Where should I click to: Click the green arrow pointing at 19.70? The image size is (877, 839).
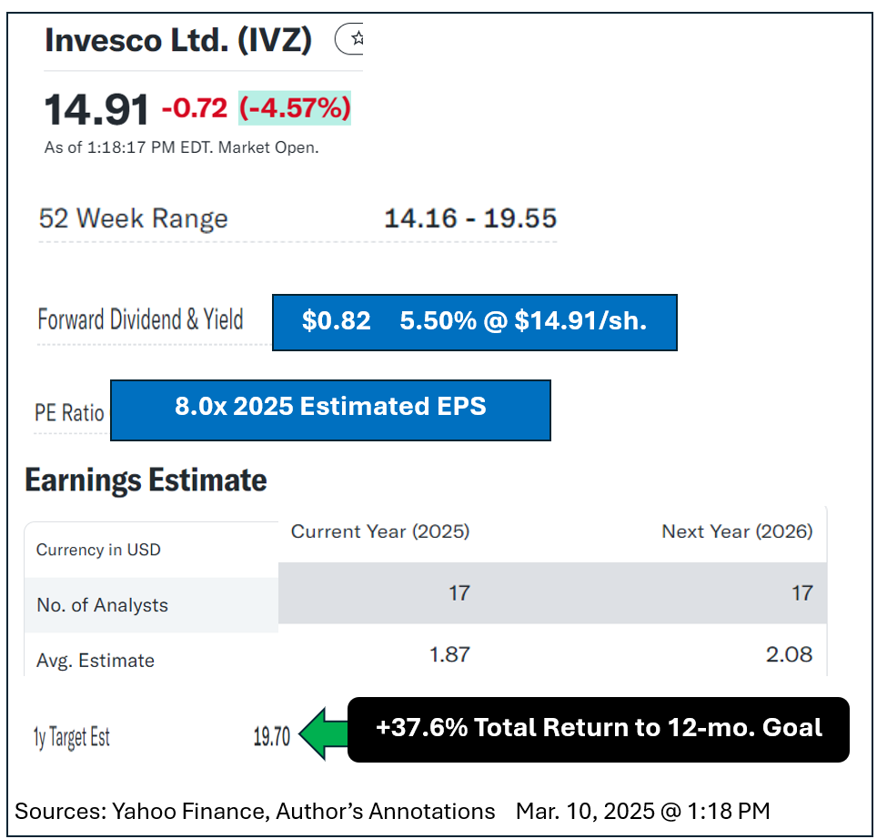[x=323, y=733]
